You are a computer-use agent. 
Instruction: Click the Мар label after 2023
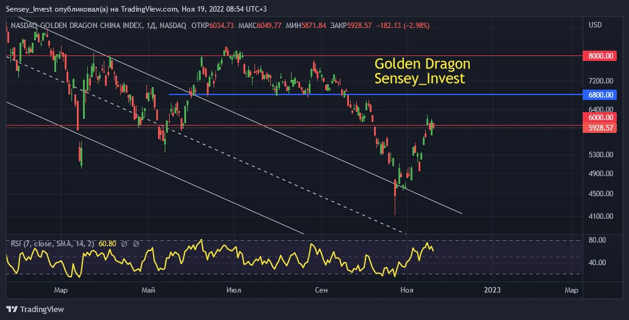click(x=571, y=290)
